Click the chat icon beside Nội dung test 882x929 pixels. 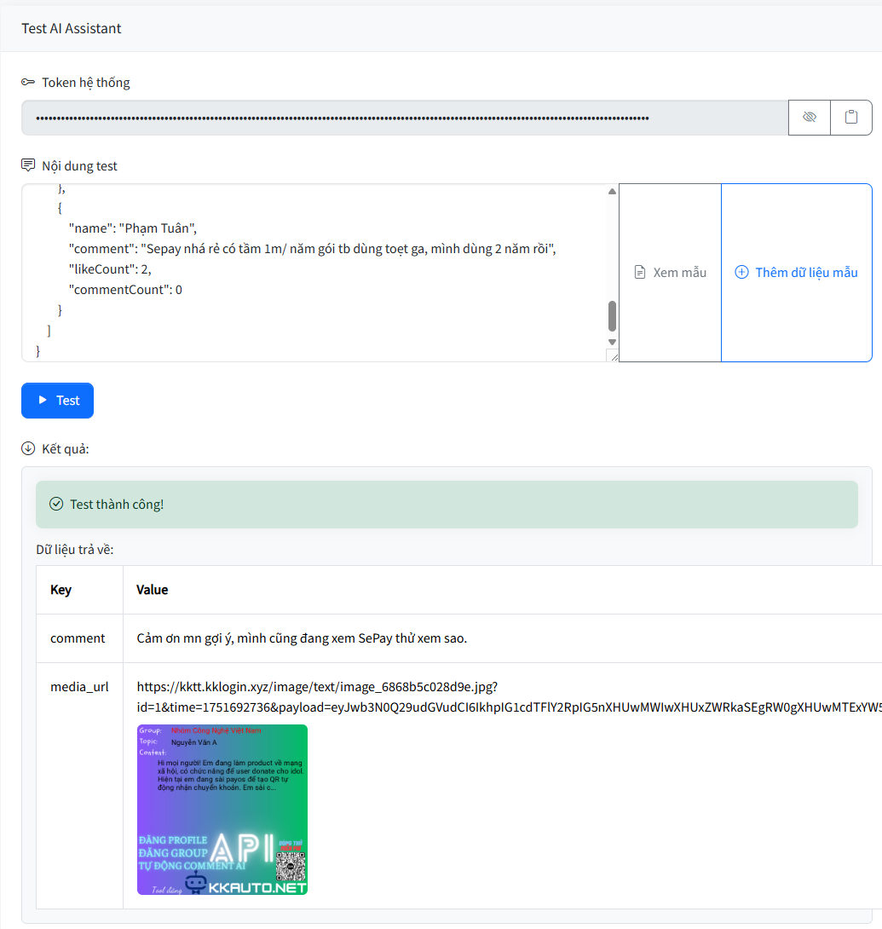pos(28,165)
